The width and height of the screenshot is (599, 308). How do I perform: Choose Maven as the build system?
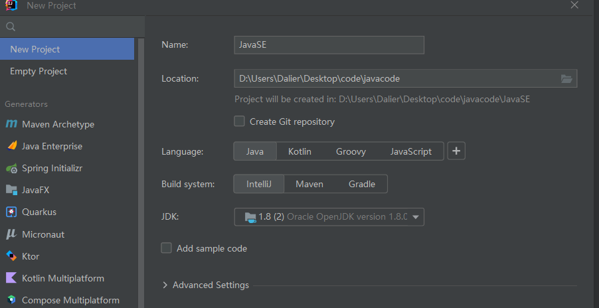(x=309, y=184)
